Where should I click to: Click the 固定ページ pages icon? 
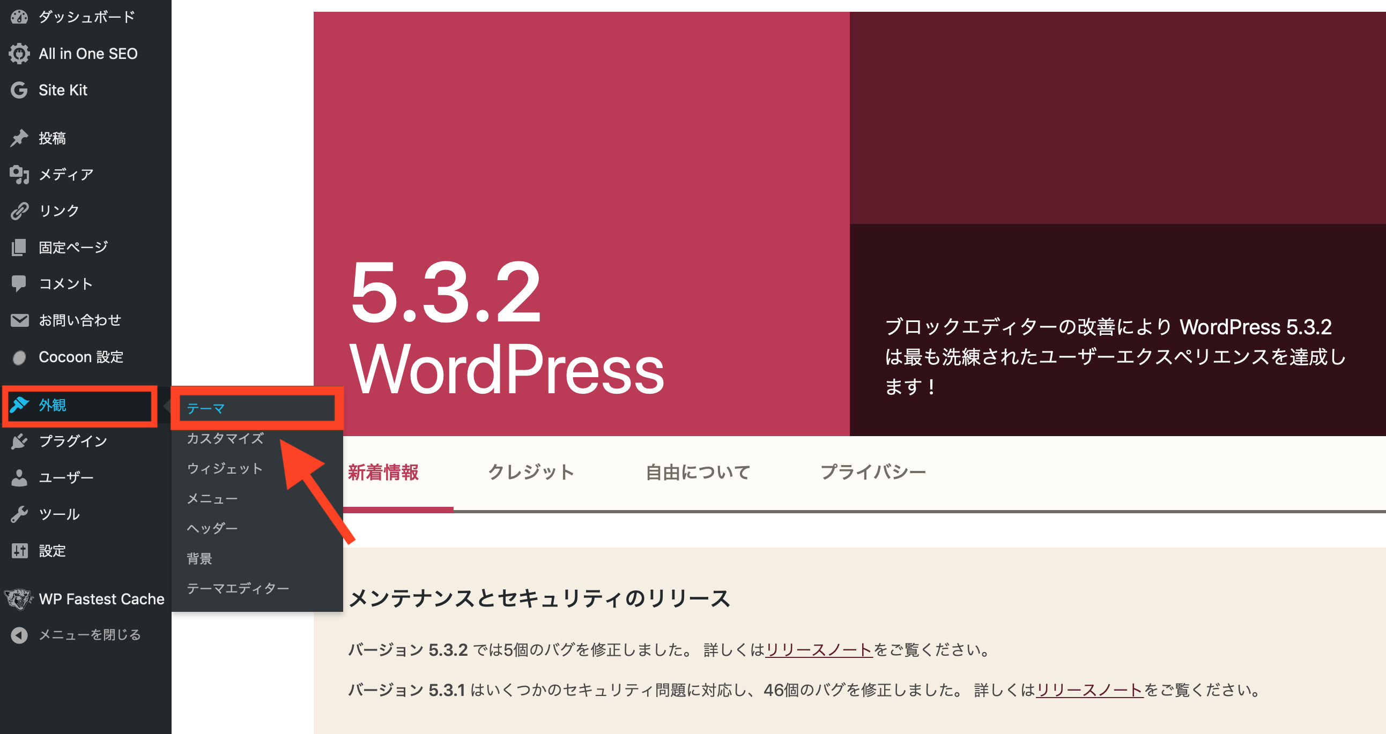pos(19,248)
